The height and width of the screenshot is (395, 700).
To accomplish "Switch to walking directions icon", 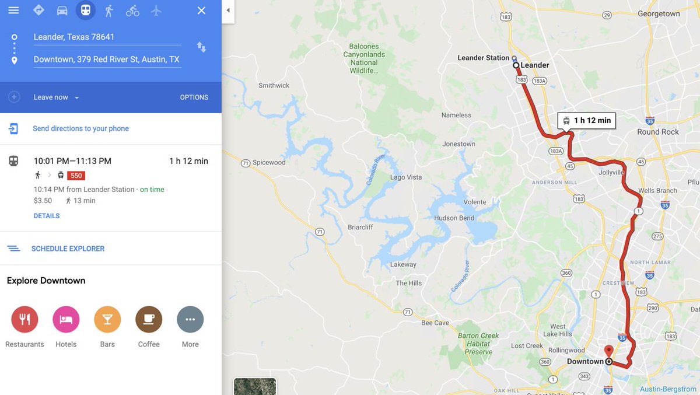I will (108, 11).
